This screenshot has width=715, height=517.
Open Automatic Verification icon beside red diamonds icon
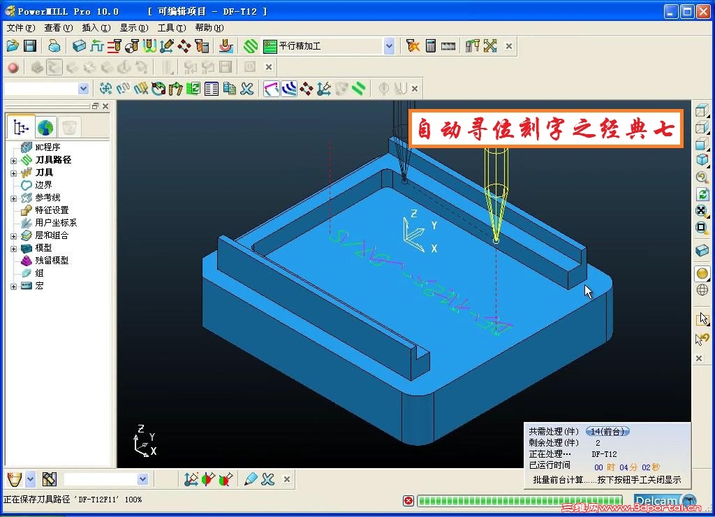pos(202,45)
